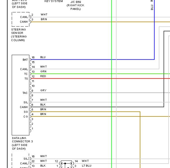Viewport: 170px width, 168px height.
Task: Select the TC pin label
Action: pos(26,74)
